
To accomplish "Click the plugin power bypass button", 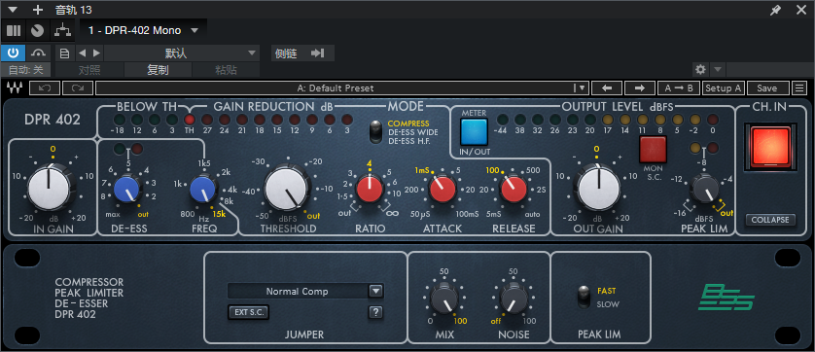I will coord(13,53).
